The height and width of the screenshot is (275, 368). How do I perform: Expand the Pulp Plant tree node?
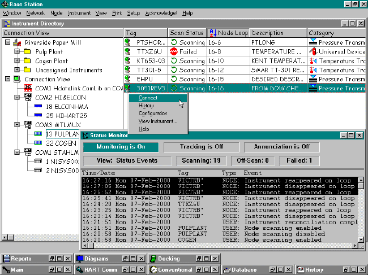tap(18, 52)
